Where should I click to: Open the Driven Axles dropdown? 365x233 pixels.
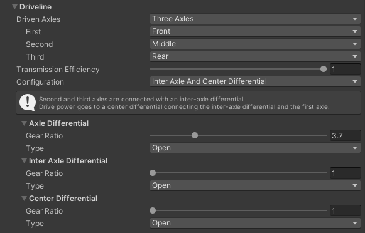pyautogui.click(x=255, y=19)
